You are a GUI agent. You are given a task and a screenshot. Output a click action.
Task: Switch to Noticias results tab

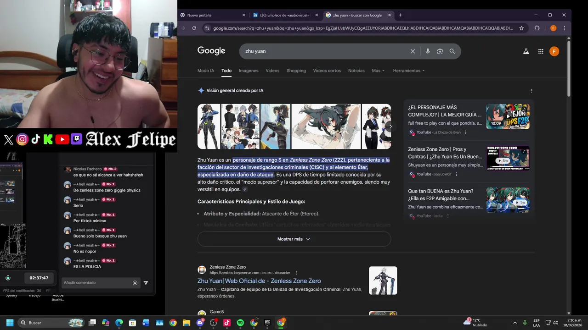point(356,71)
